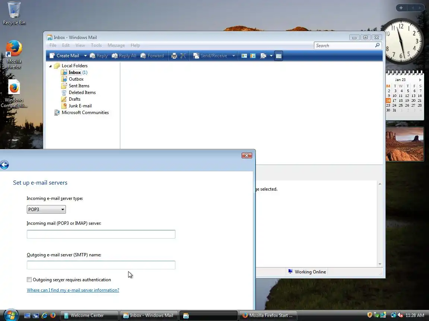Click the slideshow picture gadget
The height and width of the screenshot is (321, 429).
click(405, 144)
